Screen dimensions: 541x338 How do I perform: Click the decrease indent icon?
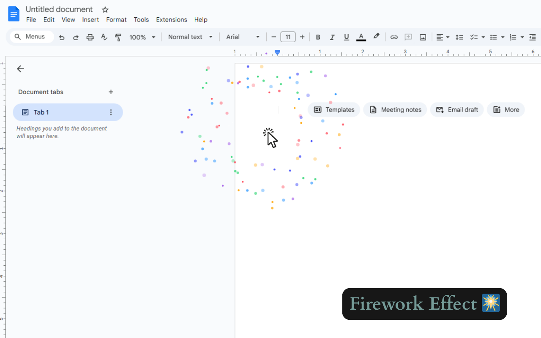tap(533, 37)
